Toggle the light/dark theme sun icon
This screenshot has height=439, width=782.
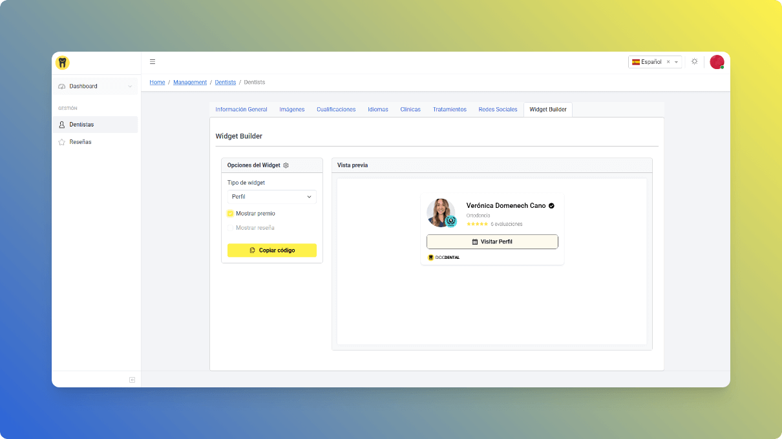(694, 62)
